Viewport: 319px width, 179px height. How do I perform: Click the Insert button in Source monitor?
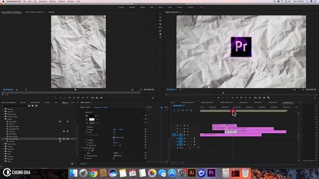pyautogui.click(x=92, y=98)
